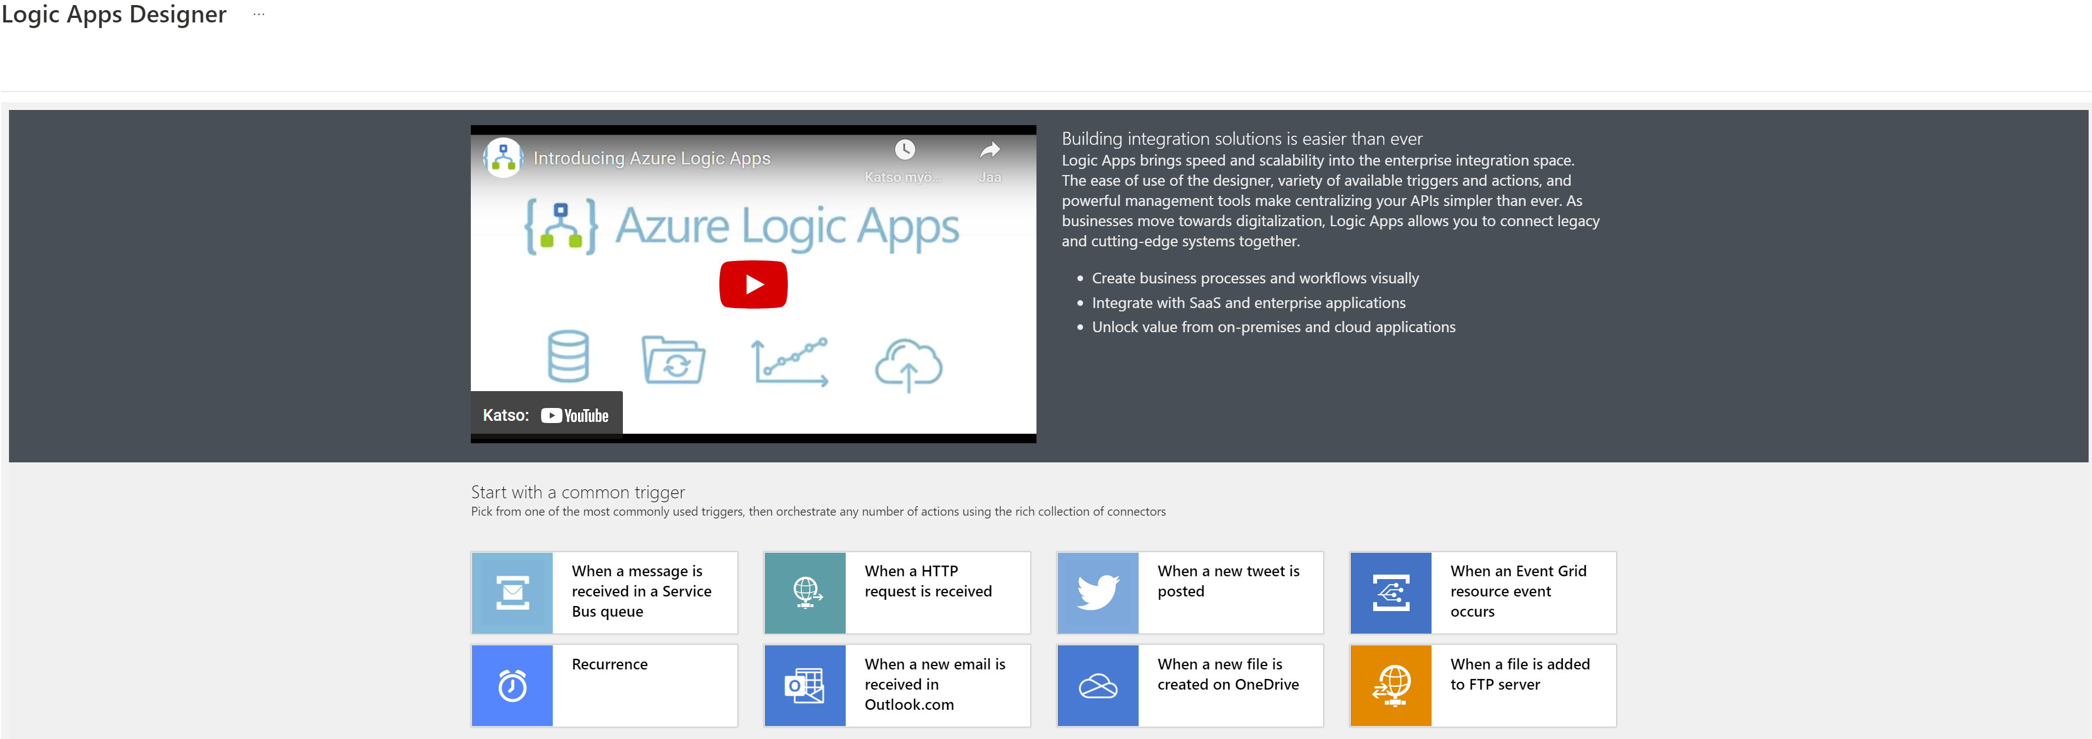Open video sharing via the Jaa arrow icon
The height and width of the screenshot is (739, 2092).
(x=989, y=150)
